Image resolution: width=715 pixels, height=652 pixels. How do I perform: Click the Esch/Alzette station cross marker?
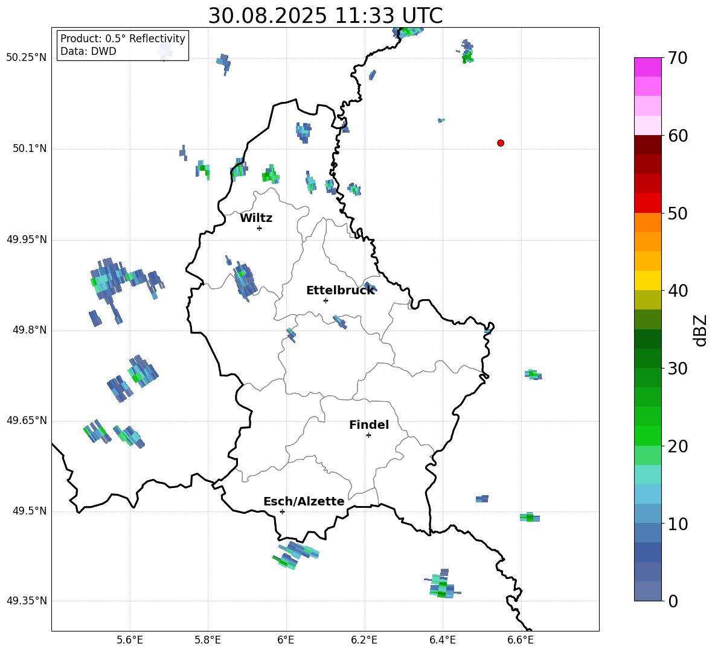(282, 511)
